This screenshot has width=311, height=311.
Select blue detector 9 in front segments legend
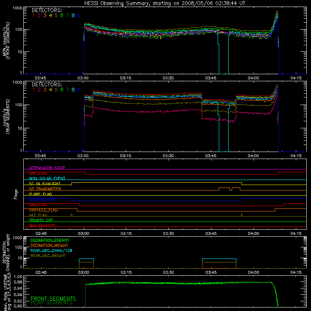pyautogui.click(x=79, y=16)
